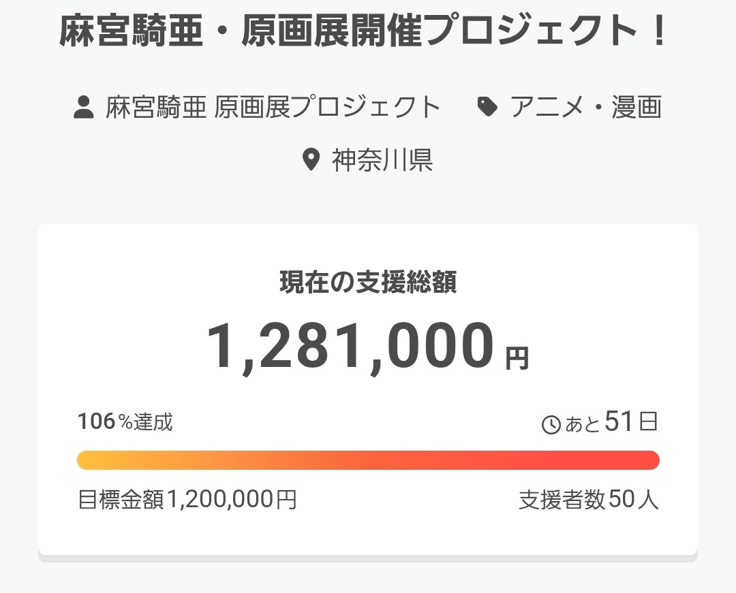Click the location pin icon
This screenshot has height=593, width=736.
311,160
